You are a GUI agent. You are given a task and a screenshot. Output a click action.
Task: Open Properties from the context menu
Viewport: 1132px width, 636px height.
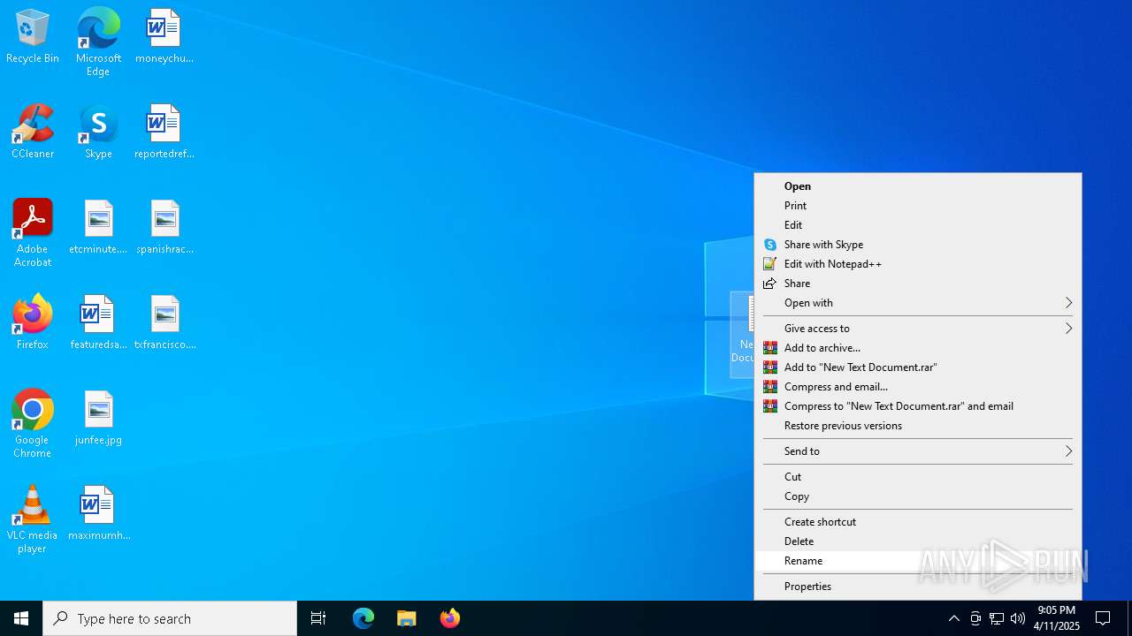tap(918, 587)
